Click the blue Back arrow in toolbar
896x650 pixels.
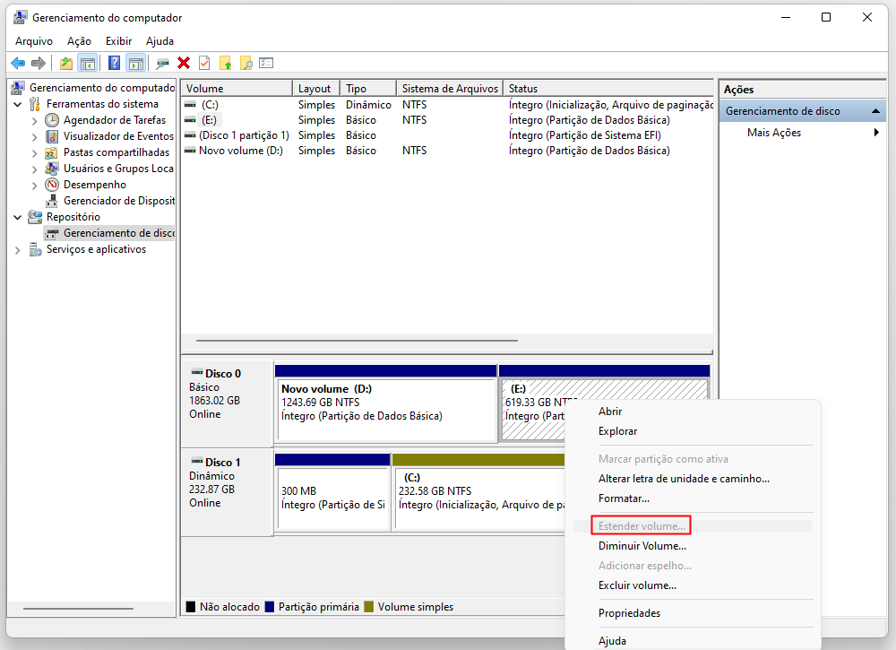(17, 63)
